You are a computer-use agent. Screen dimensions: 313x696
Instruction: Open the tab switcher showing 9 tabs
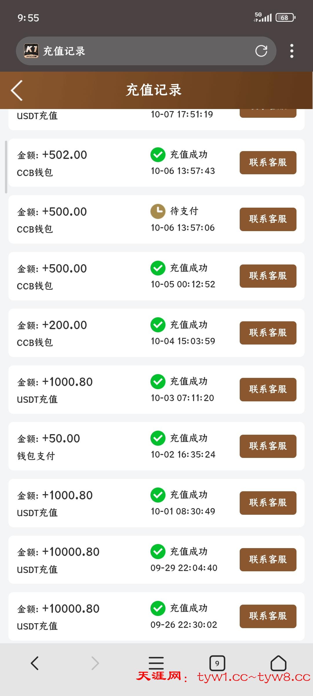coord(217,663)
